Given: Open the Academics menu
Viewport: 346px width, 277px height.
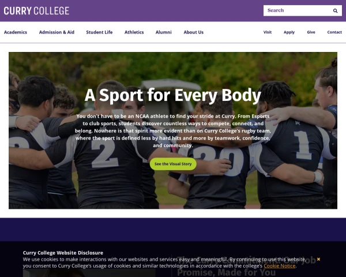Looking at the screenshot, I should tap(16, 32).
